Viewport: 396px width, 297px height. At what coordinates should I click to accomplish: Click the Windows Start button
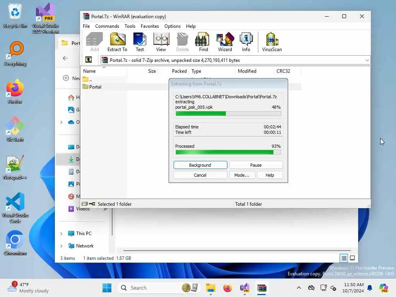(x=107, y=288)
